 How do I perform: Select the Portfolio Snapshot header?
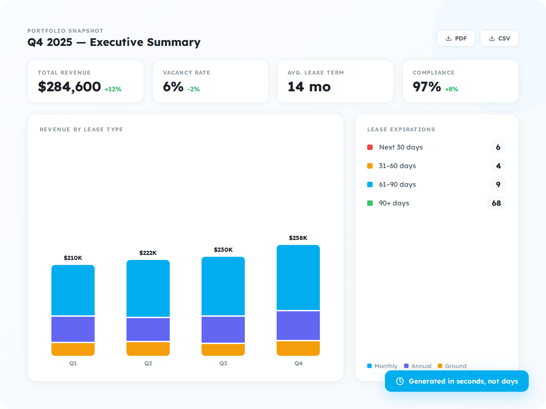coord(65,31)
